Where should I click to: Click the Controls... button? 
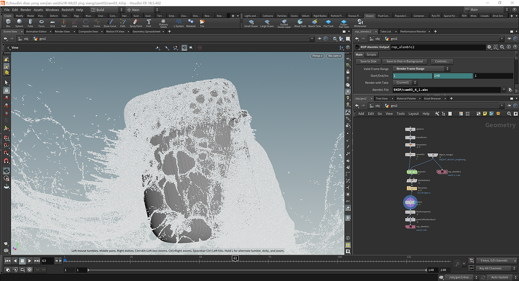pyautogui.click(x=442, y=62)
